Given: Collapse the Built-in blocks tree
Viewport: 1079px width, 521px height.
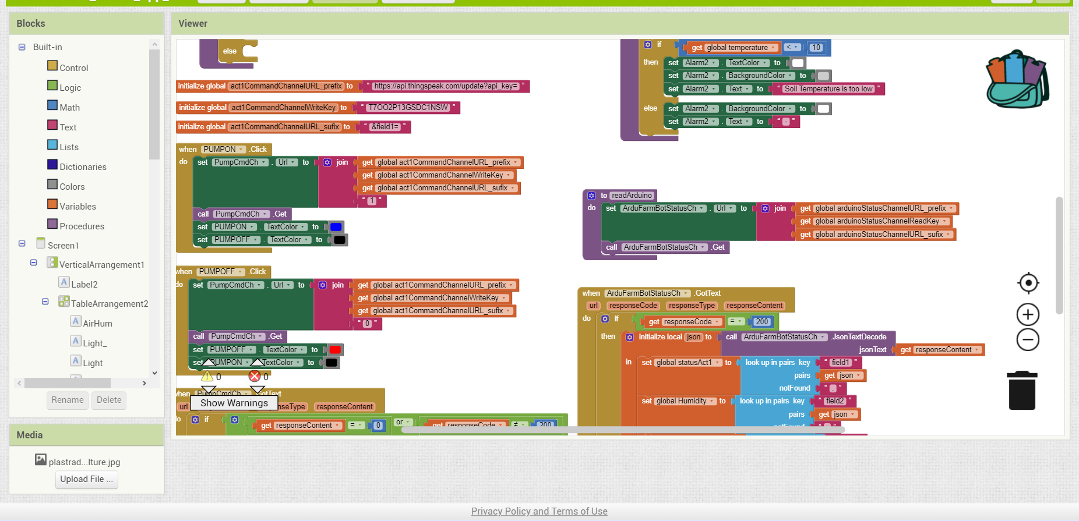Looking at the screenshot, I should tap(22, 47).
